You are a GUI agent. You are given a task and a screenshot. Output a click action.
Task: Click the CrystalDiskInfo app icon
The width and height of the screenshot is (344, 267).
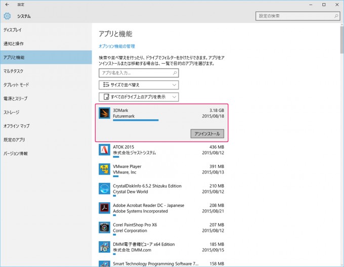[x=104, y=189]
